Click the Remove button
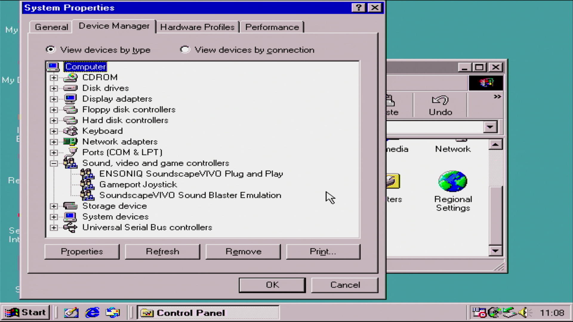Viewport: 573px width, 322px height. click(x=243, y=252)
